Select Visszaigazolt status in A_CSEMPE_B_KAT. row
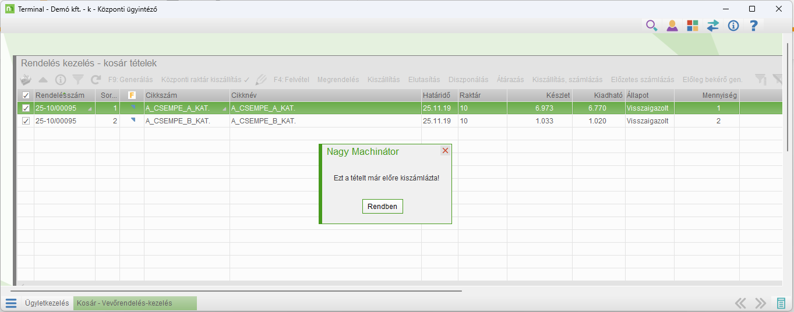 pyautogui.click(x=650, y=121)
